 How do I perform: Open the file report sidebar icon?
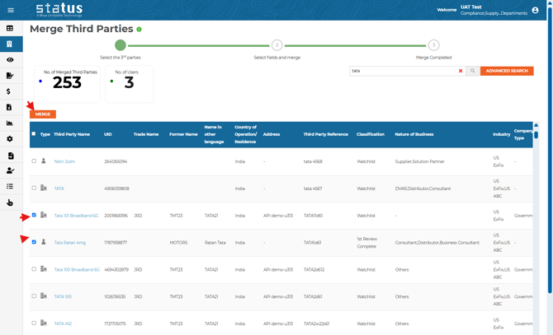[9, 107]
